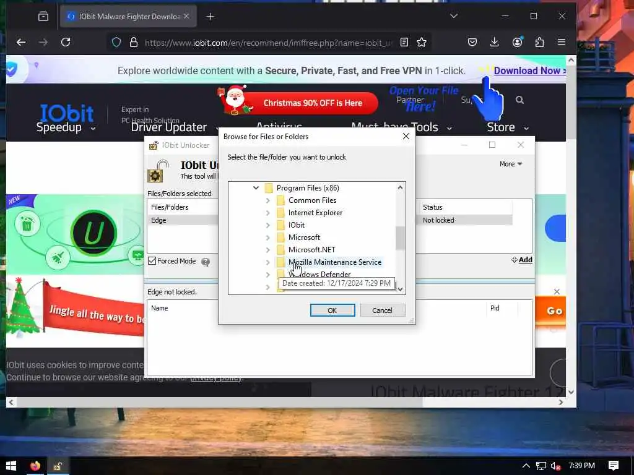
Task: Open the Firefox tracking protection shield
Action: point(116,42)
